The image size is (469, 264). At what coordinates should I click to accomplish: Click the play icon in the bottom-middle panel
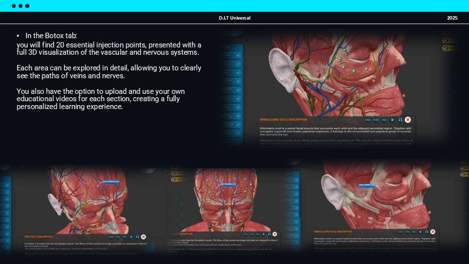click(263, 234)
